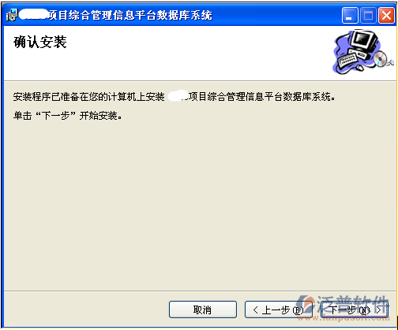Click the 确认安装 heading
Screen dimensions: 398x330
click(x=40, y=42)
